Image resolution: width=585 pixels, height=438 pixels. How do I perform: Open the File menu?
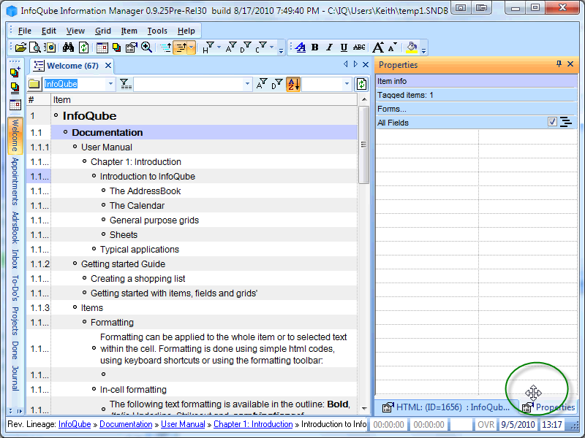click(x=25, y=31)
